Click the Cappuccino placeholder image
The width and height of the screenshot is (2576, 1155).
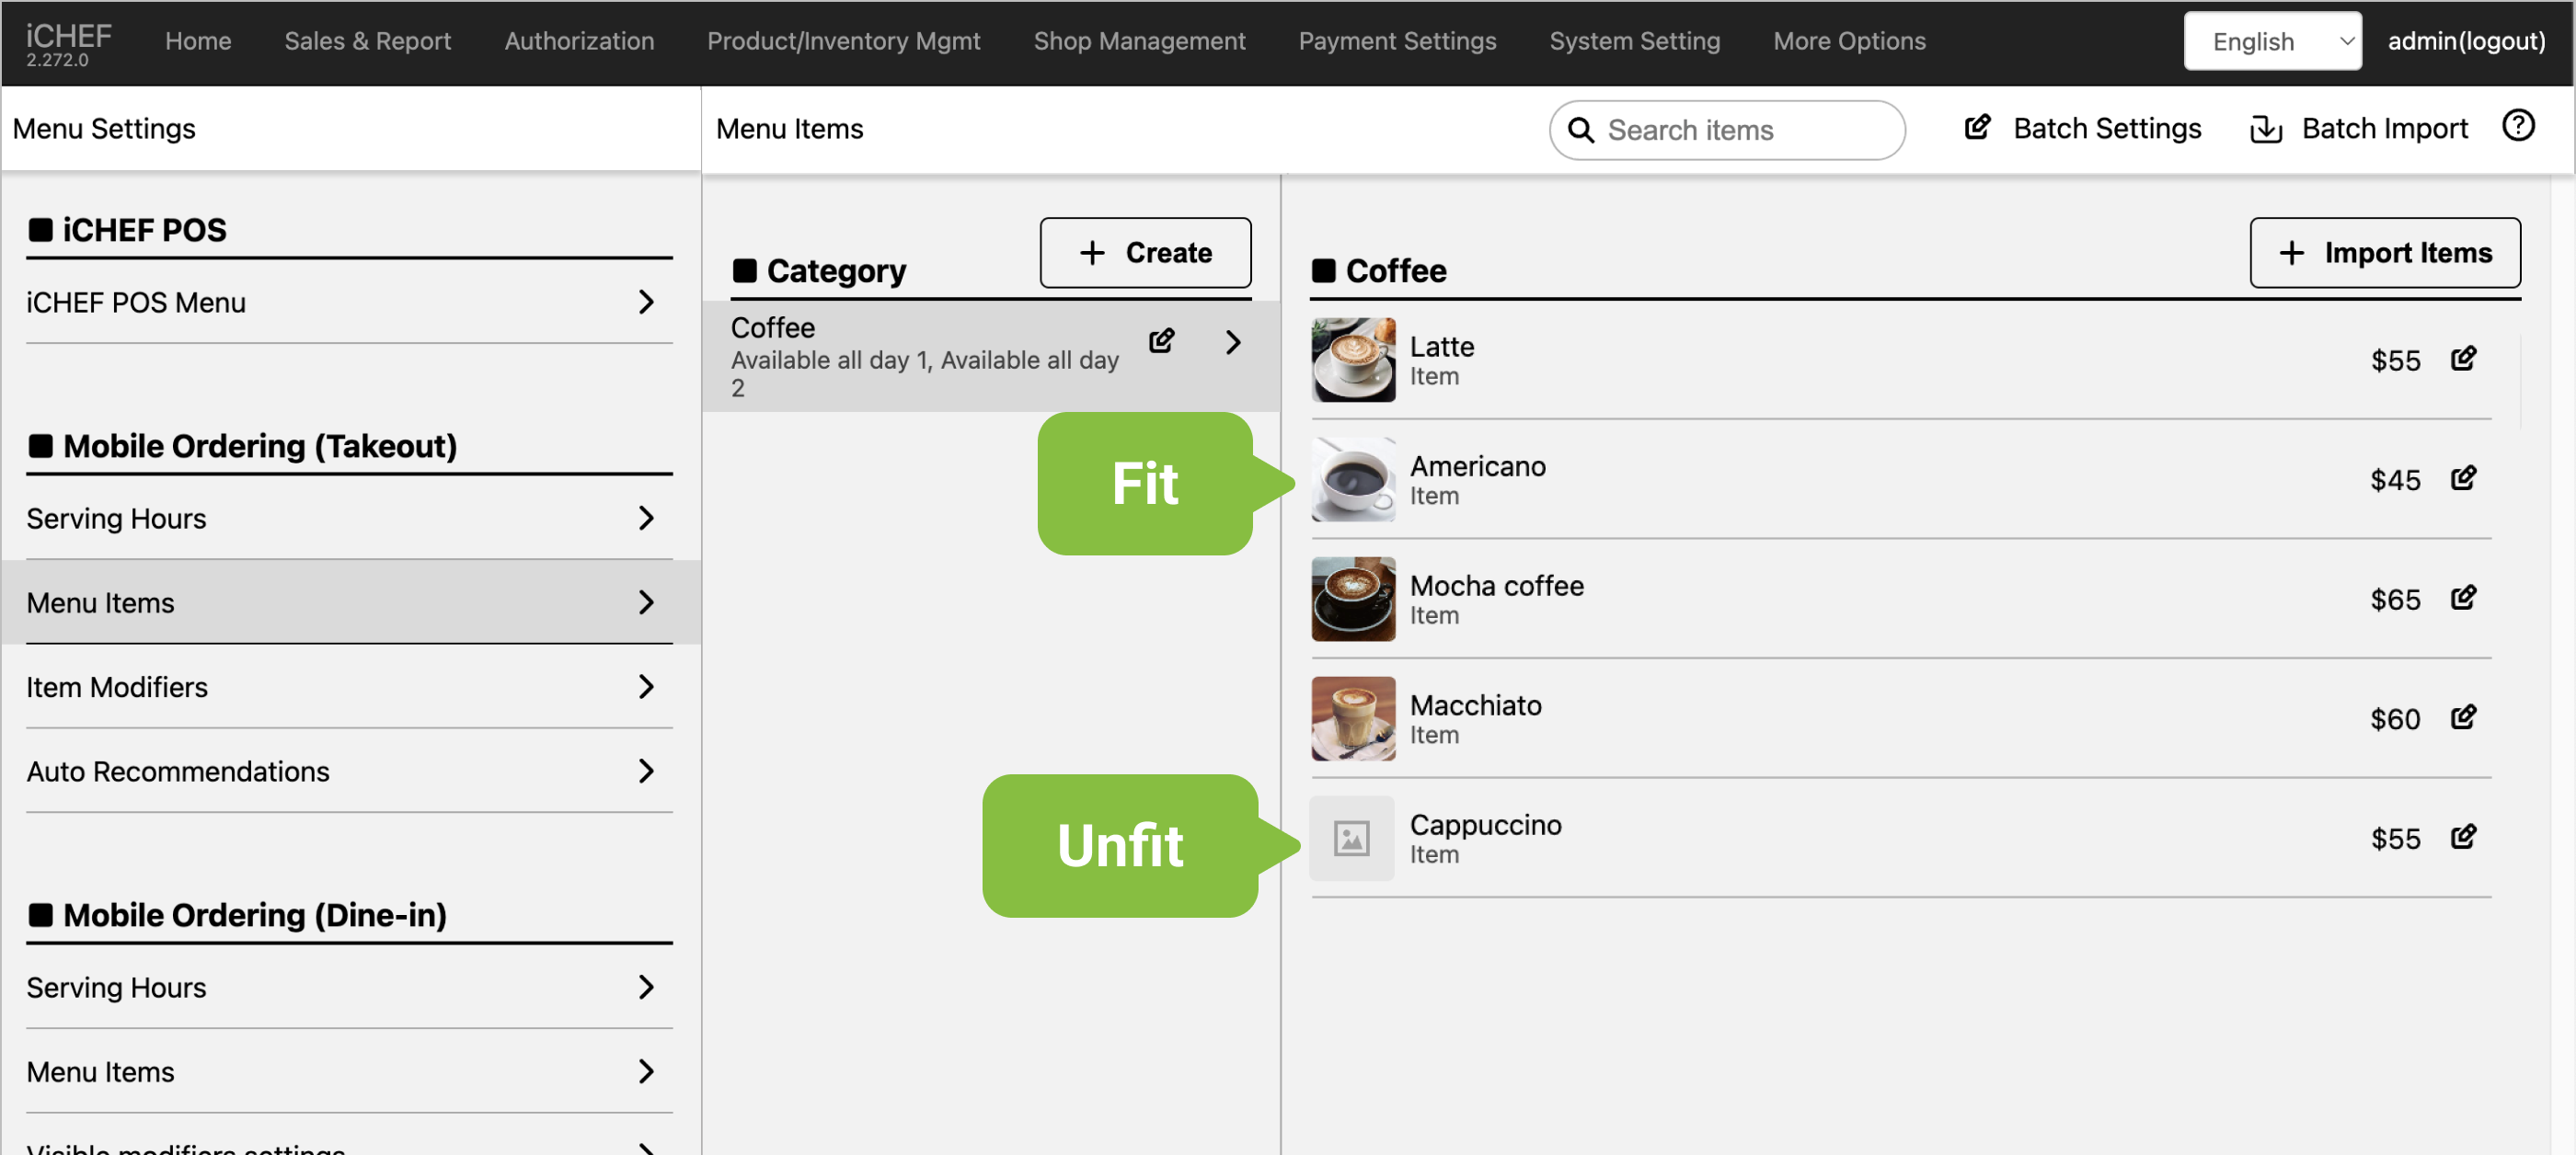(1351, 839)
